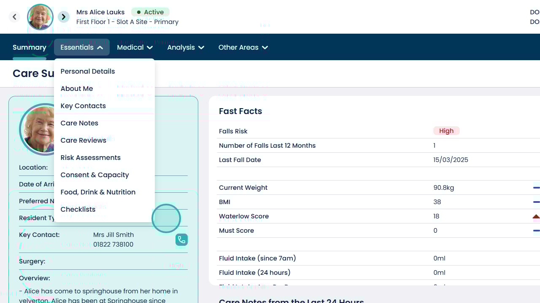The width and height of the screenshot is (540, 303).
Task: Open Care Notes from the dropdown
Action: [x=79, y=123]
